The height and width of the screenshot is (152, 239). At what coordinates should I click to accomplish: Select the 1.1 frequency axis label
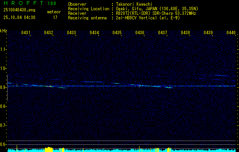tap(3, 49)
